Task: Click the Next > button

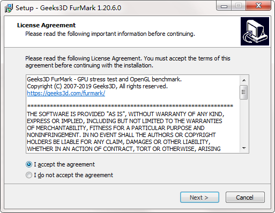Action: click(x=199, y=197)
